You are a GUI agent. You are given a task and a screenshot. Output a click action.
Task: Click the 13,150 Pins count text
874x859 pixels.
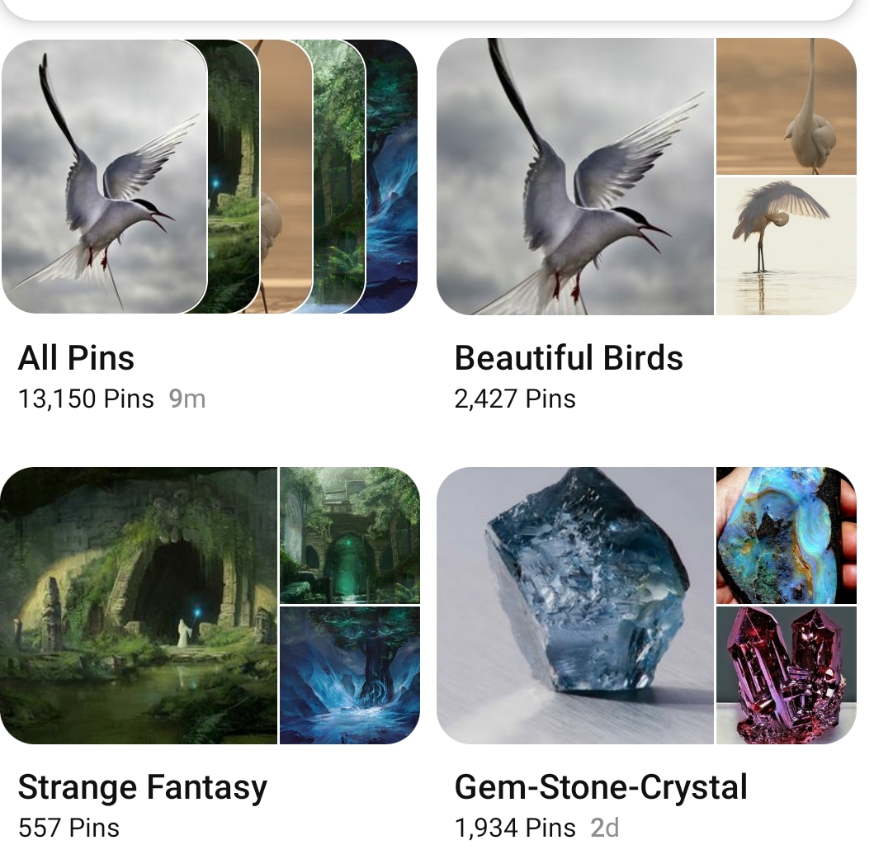pyautogui.click(x=86, y=399)
